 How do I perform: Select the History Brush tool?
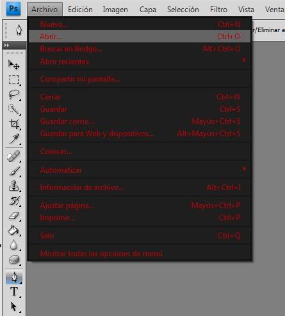[14, 201]
